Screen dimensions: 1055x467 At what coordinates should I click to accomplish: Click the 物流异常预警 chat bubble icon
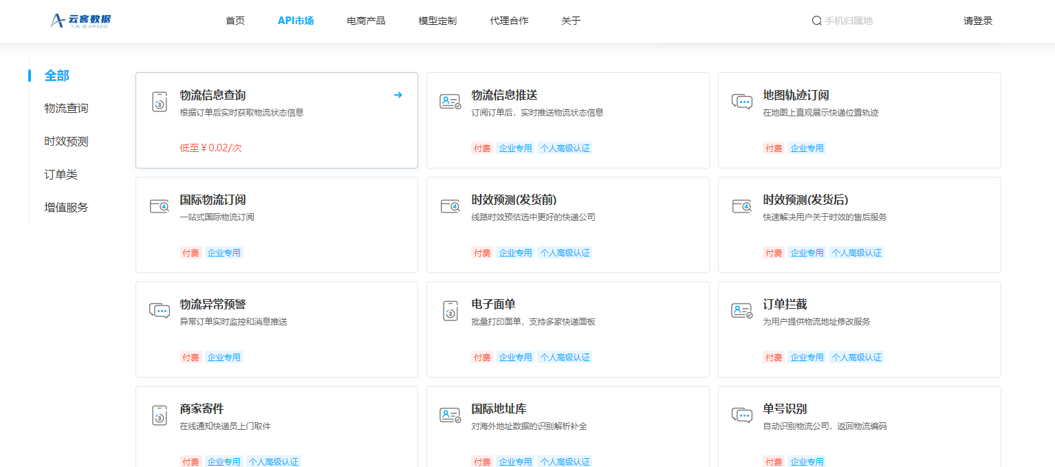pos(160,310)
